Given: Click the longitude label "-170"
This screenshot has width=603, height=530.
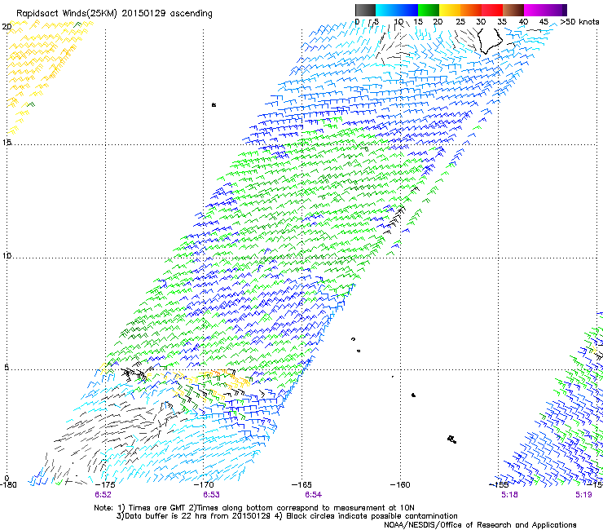Looking at the screenshot, I should 204,484.
